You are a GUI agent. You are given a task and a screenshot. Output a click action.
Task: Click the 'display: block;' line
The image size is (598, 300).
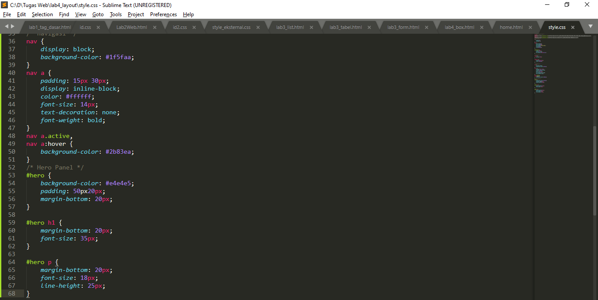(x=67, y=49)
